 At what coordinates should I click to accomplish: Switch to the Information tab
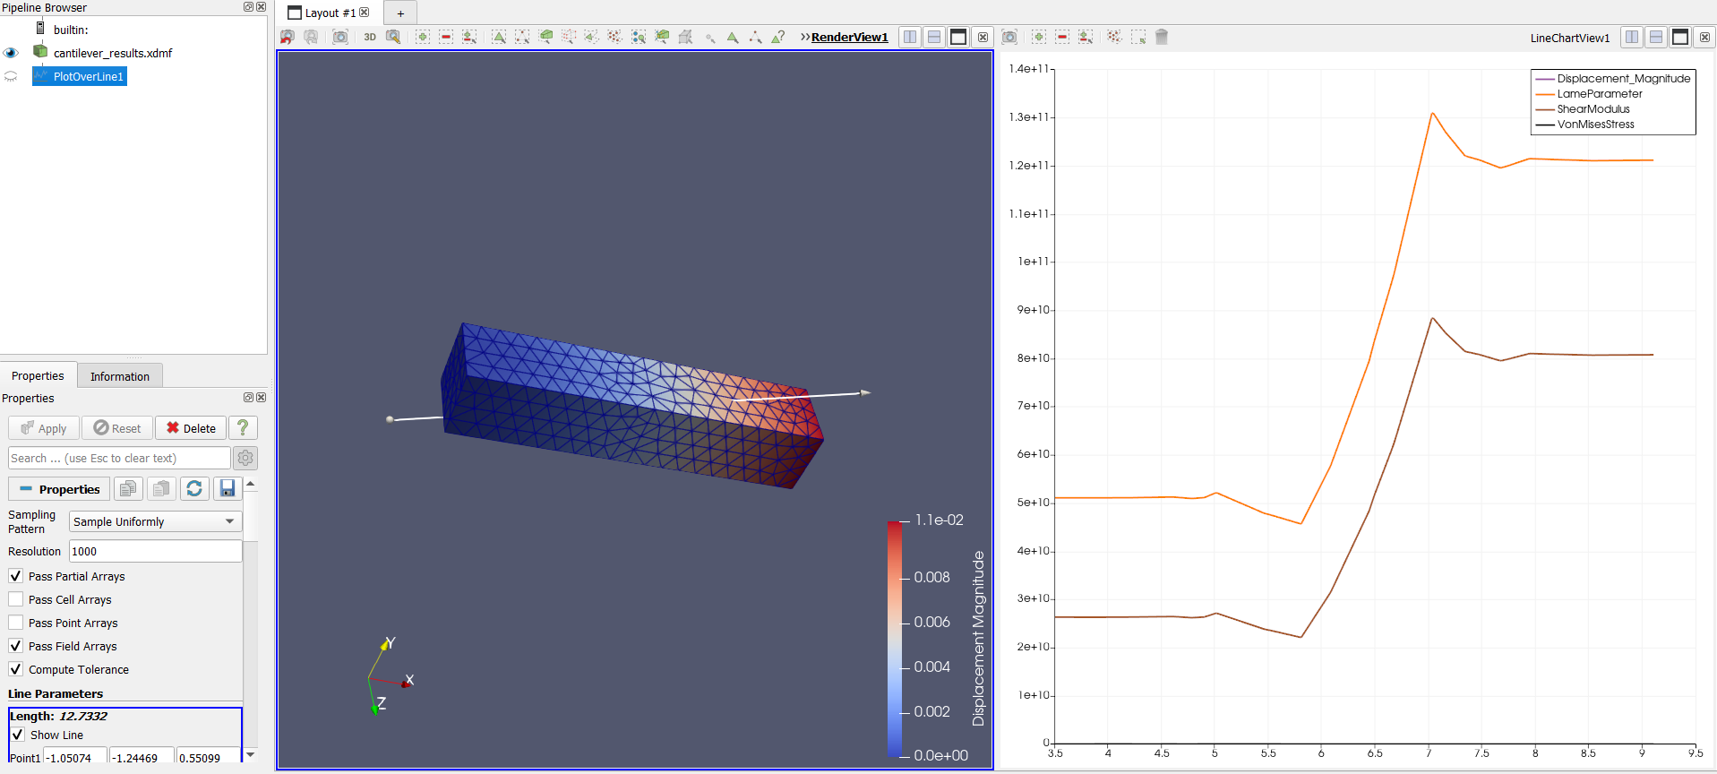pos(120,376)
